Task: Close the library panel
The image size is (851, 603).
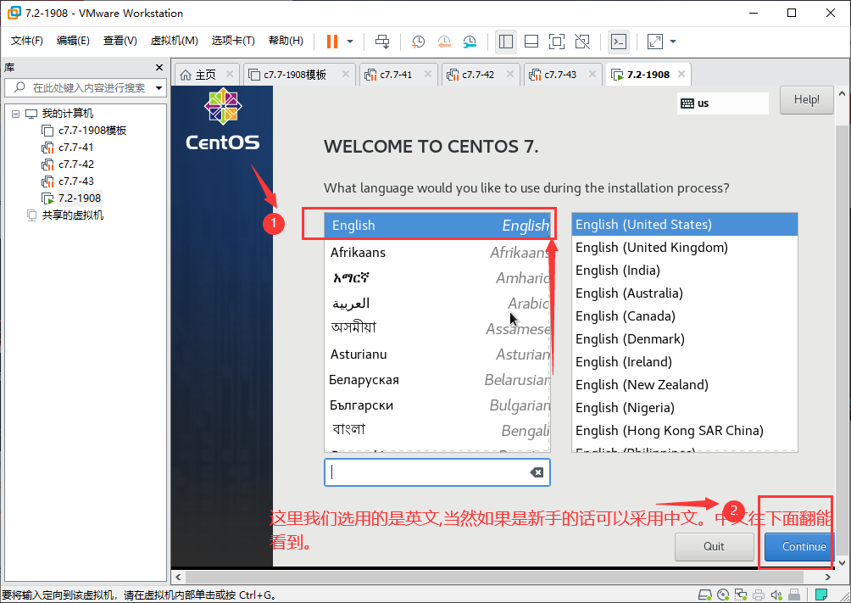Action: (159, 67)
